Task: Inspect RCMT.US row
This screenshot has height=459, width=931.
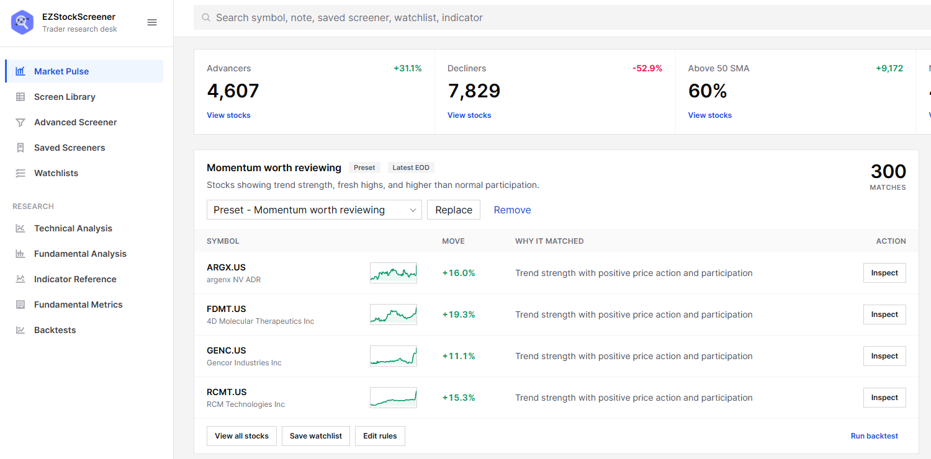Action: (x=884, y=398)
